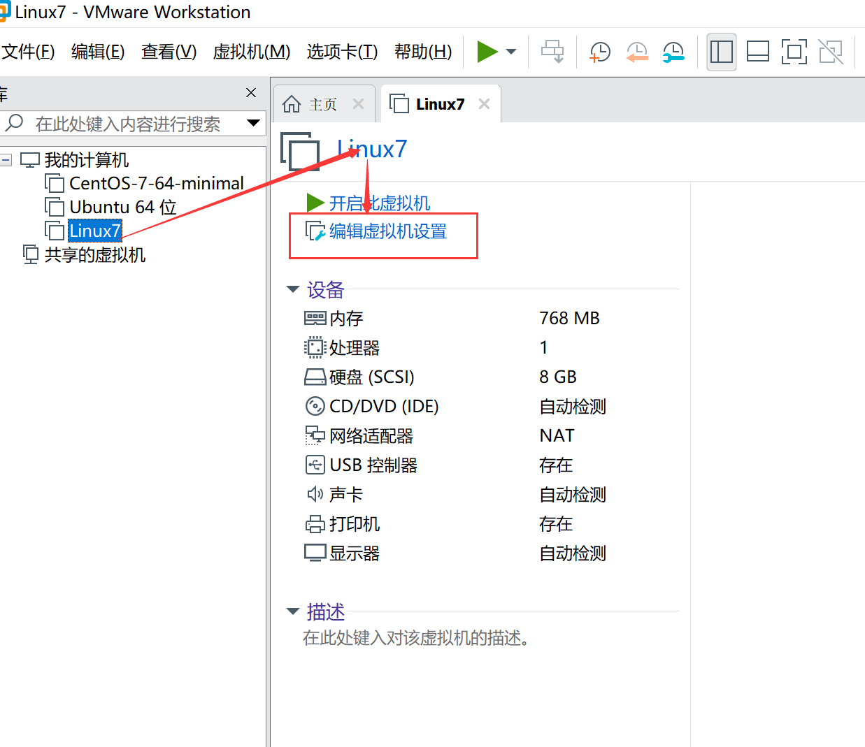The height and width of the screenshot is (747, 865).
Task: Click the Unity mode toolbar icon
Action: pyautogui.click(x=831, y=52)
